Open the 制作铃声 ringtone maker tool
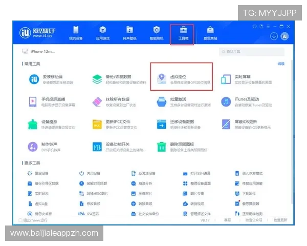Viewport: 307px width, 246px height. pos(44,147)
